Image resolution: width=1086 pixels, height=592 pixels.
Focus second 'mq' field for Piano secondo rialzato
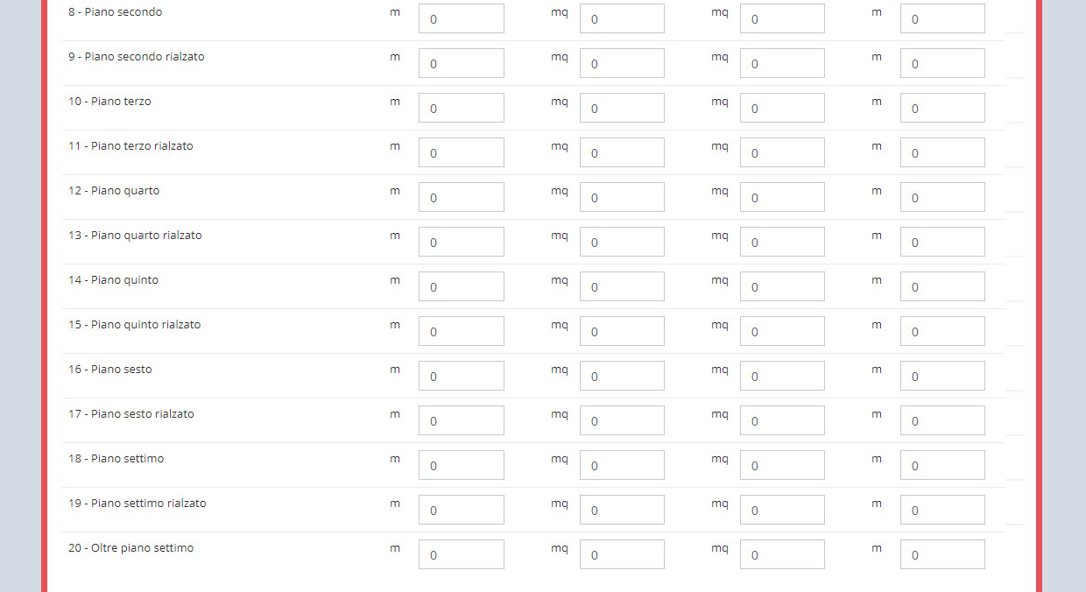tap(782, 63)
